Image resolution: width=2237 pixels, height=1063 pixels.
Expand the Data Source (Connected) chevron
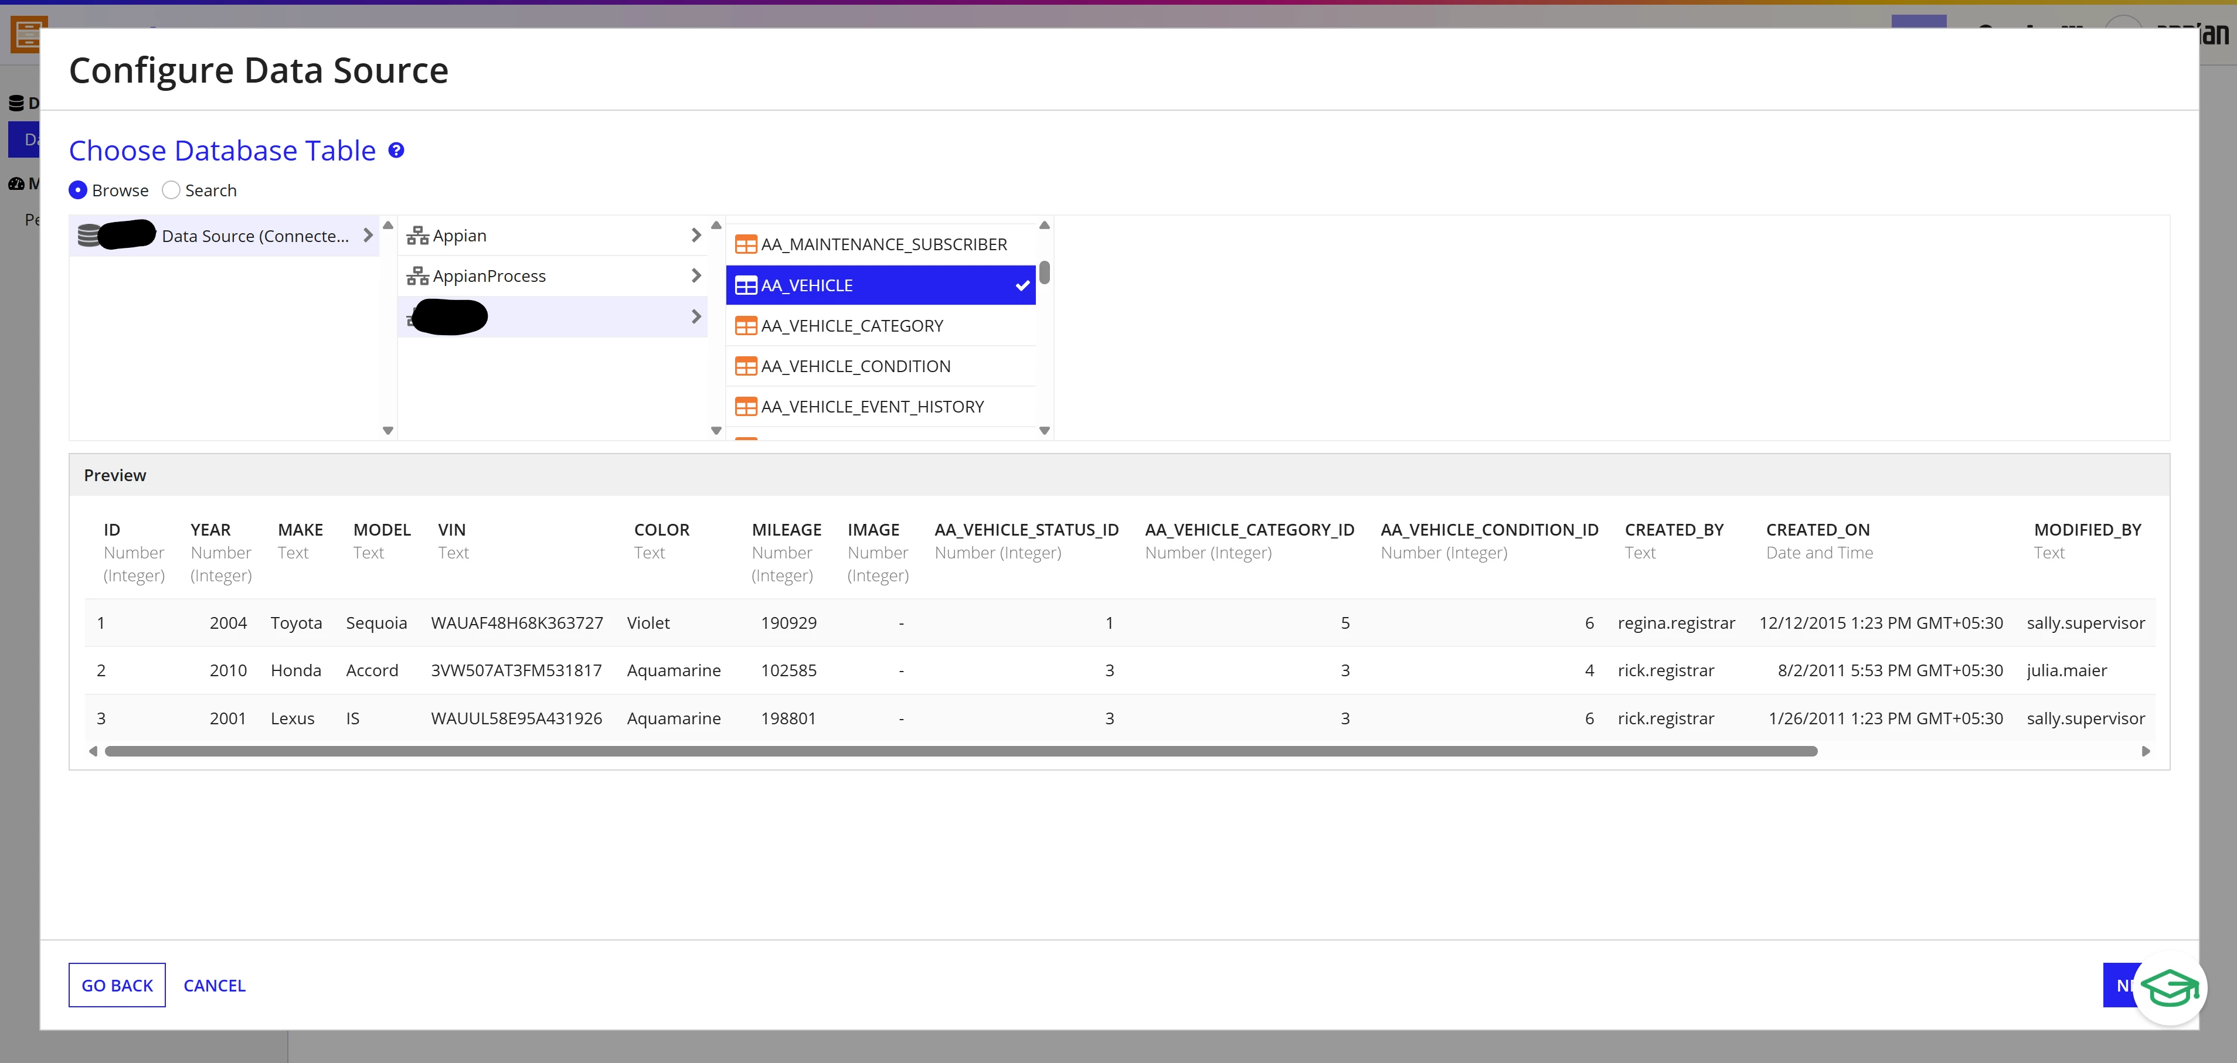click(x=368, y=235)
